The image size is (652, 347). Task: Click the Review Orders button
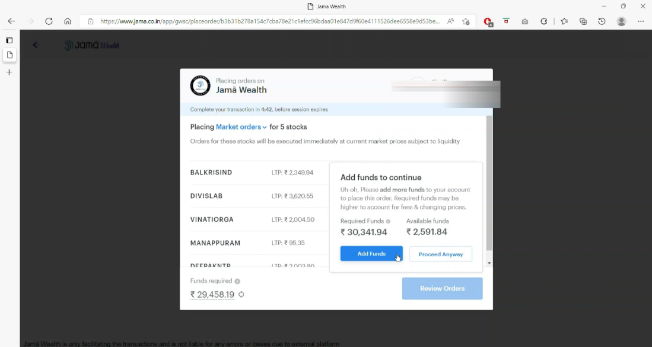pos(443,288)
